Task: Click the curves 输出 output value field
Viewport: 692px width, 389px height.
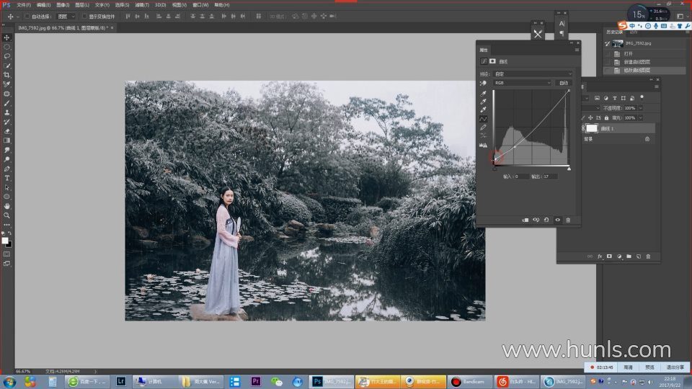Action: tap(549, 176)
